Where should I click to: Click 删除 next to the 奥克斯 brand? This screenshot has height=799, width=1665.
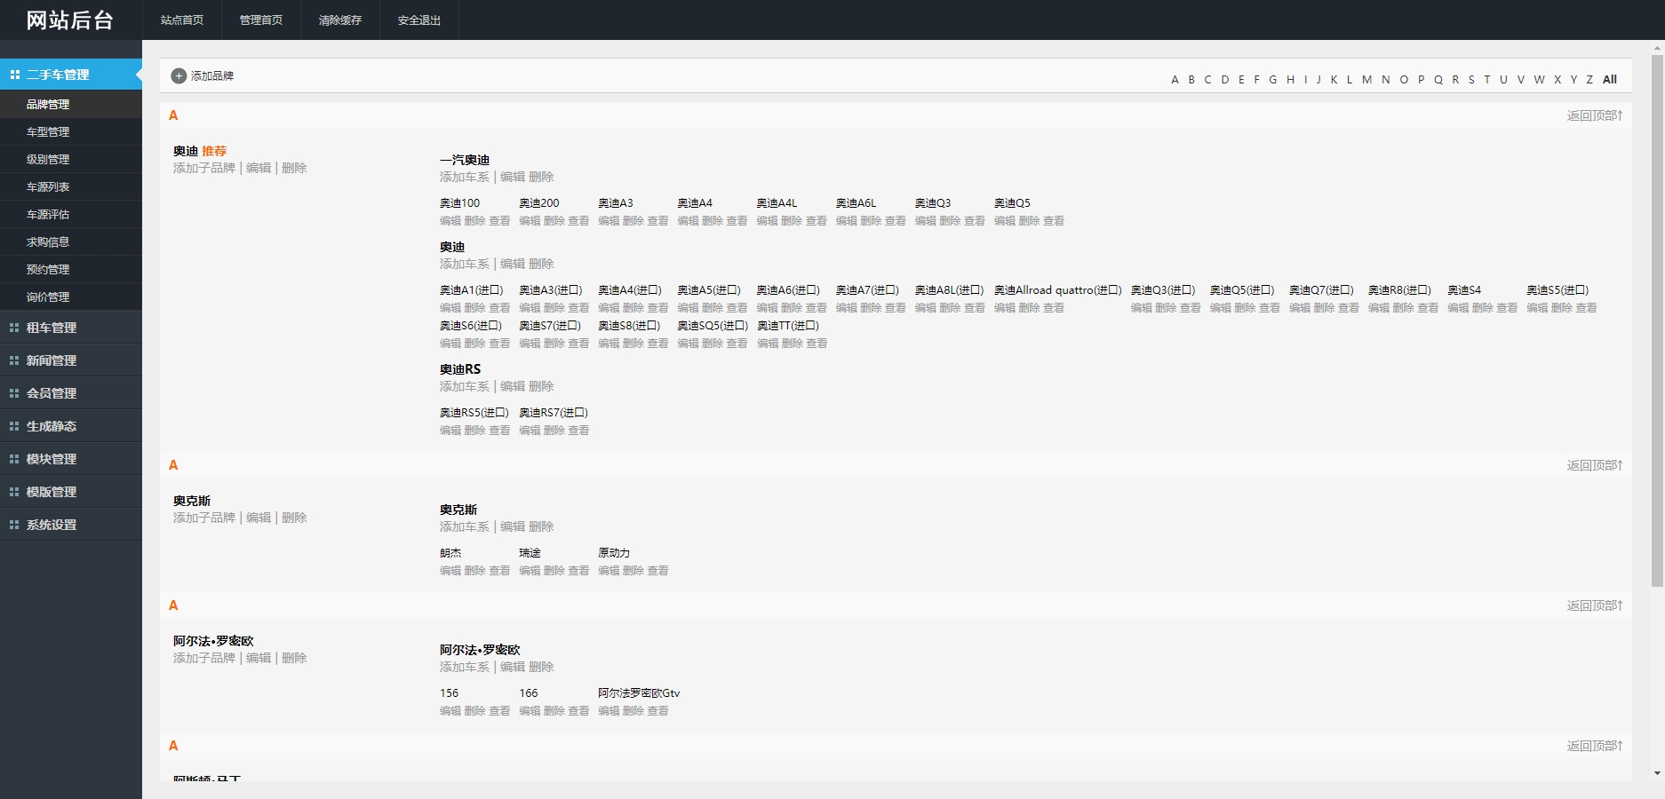[x=294, y=518]
